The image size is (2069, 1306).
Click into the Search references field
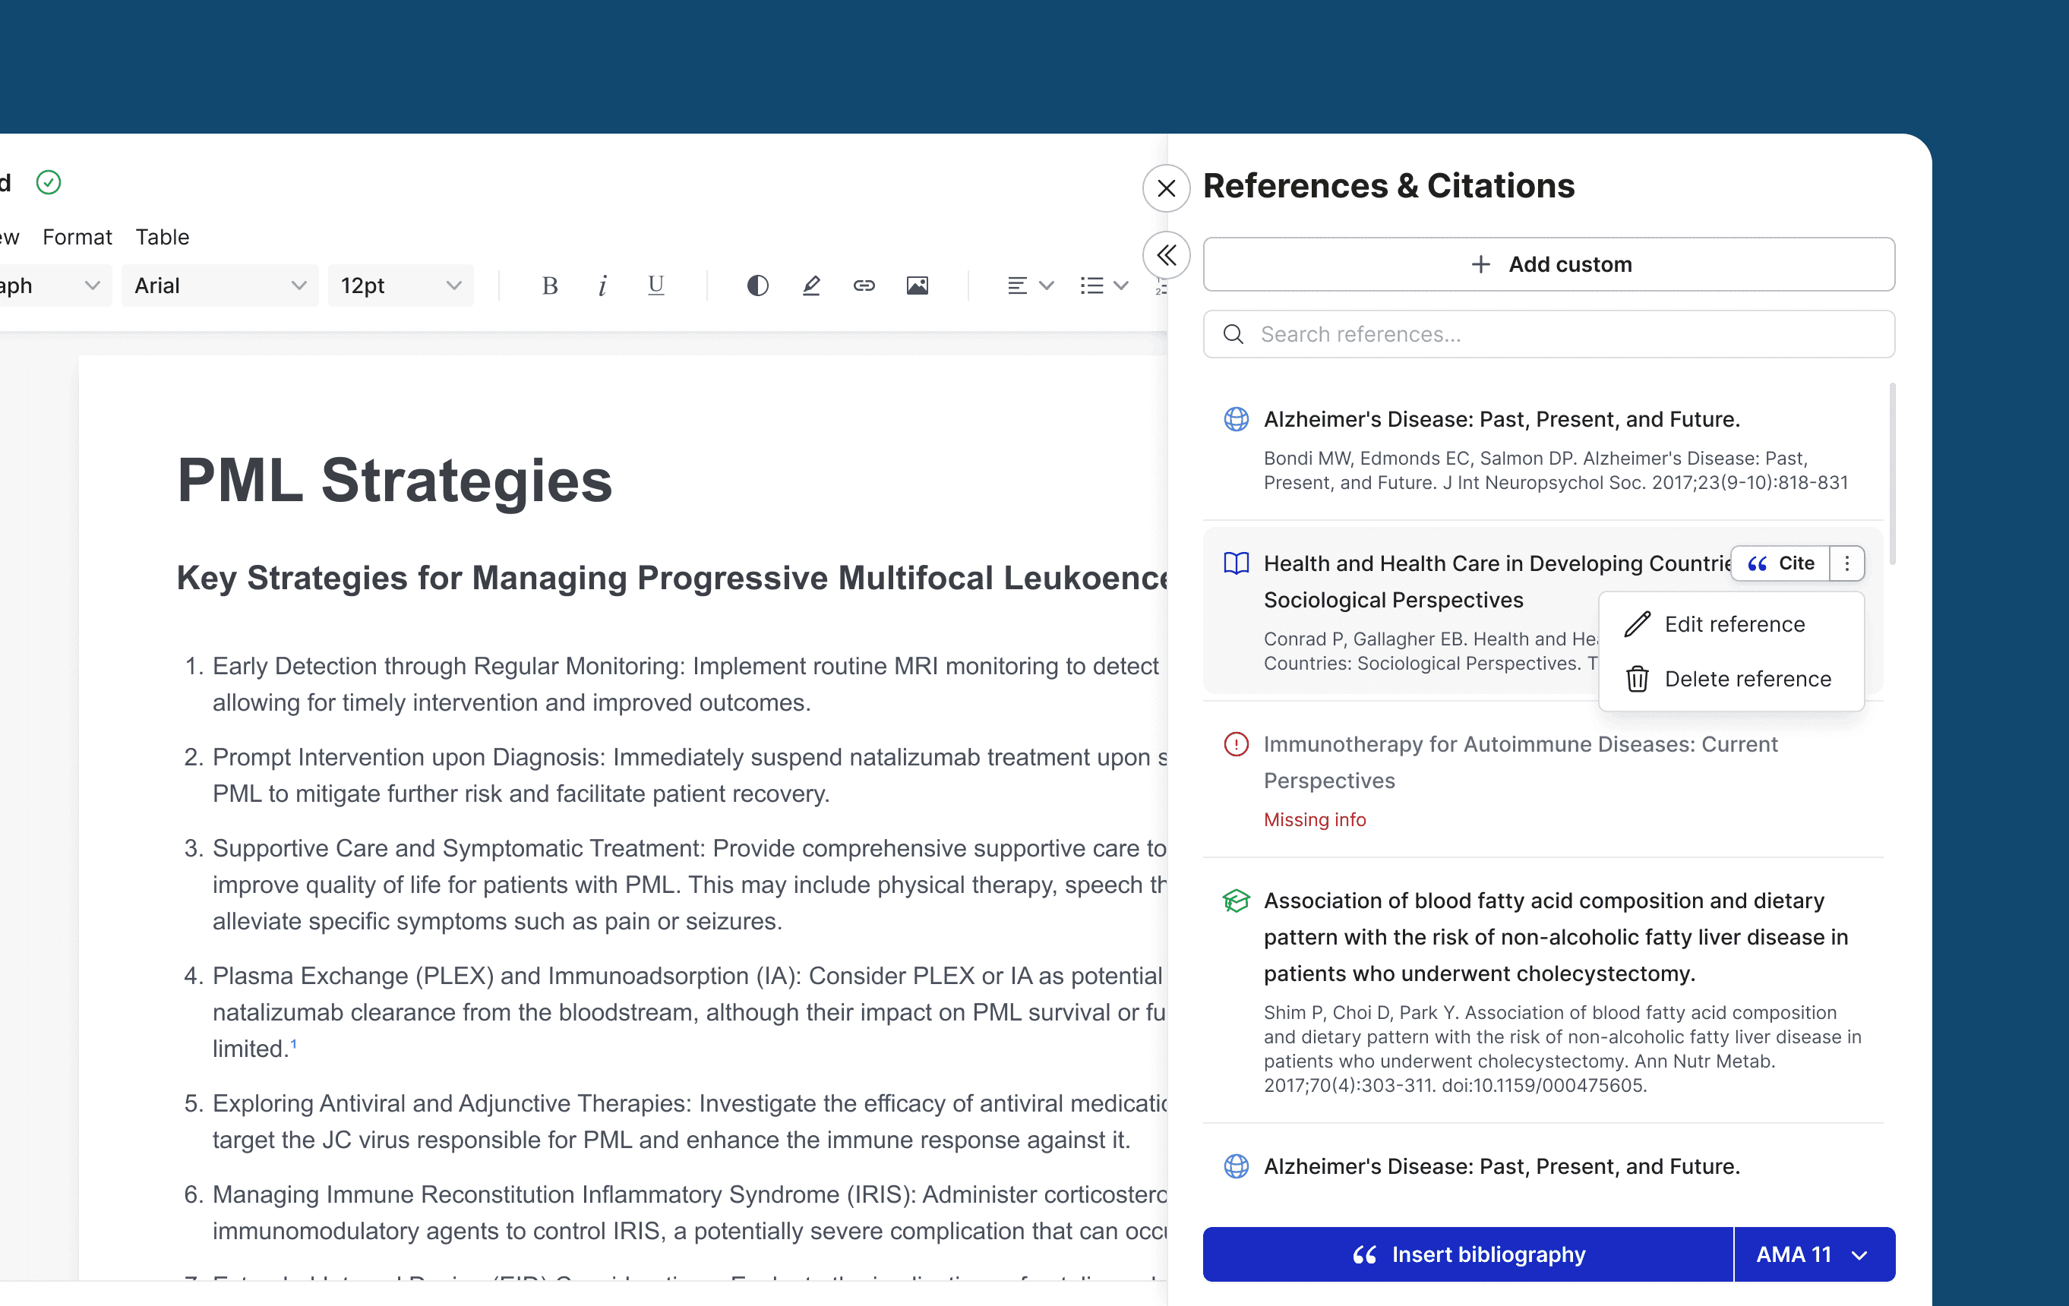pyautogui.click(x=1548, y=334)
